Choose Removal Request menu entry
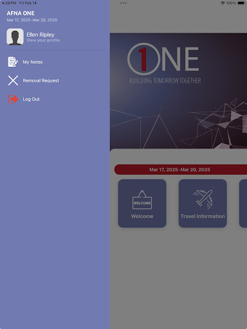Viewport: 247px width, 329px height. click(55, 80)
